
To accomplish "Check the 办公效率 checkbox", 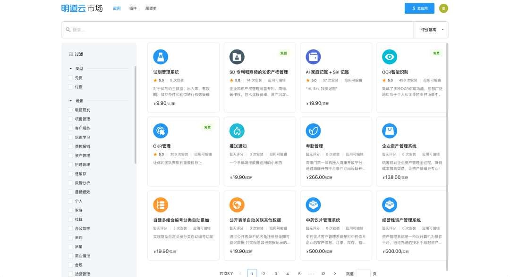I will pyautogui.click(x=70, y=228).
